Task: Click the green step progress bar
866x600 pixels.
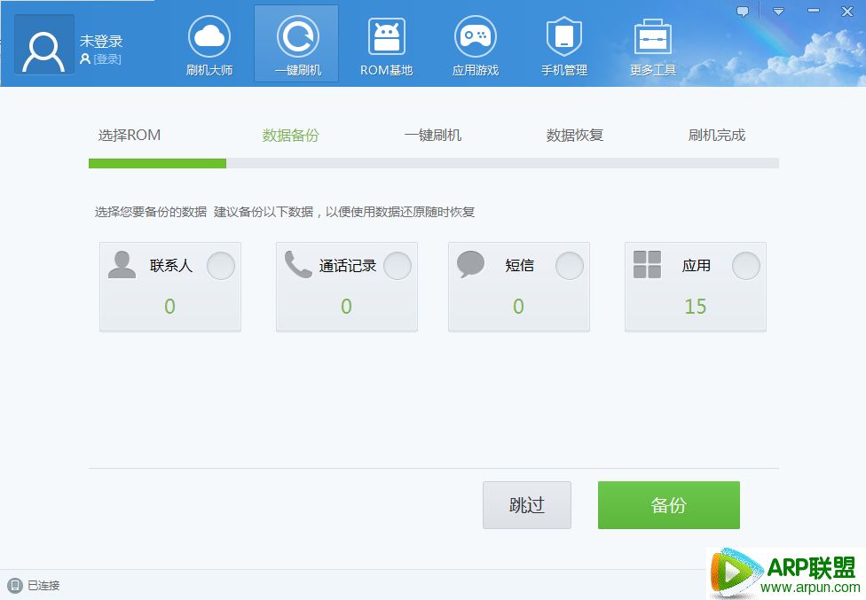Action: pos(157,163)
